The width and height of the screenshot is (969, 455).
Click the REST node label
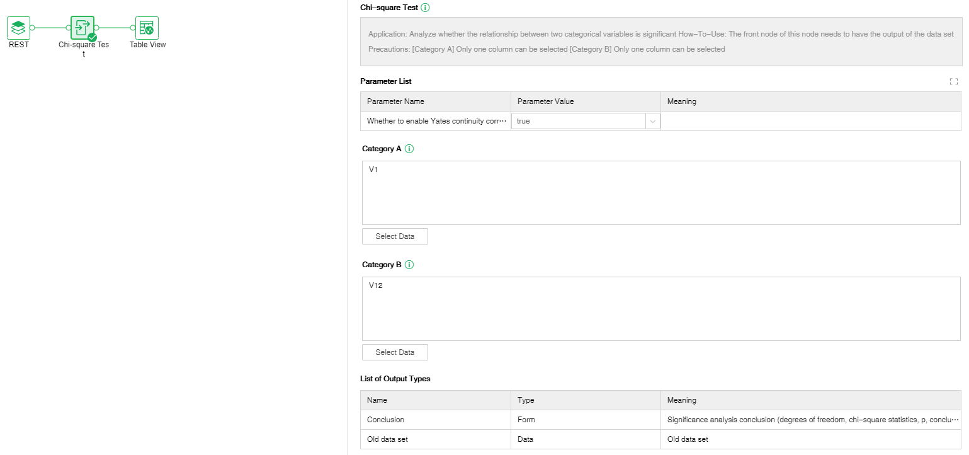[19, 45]
